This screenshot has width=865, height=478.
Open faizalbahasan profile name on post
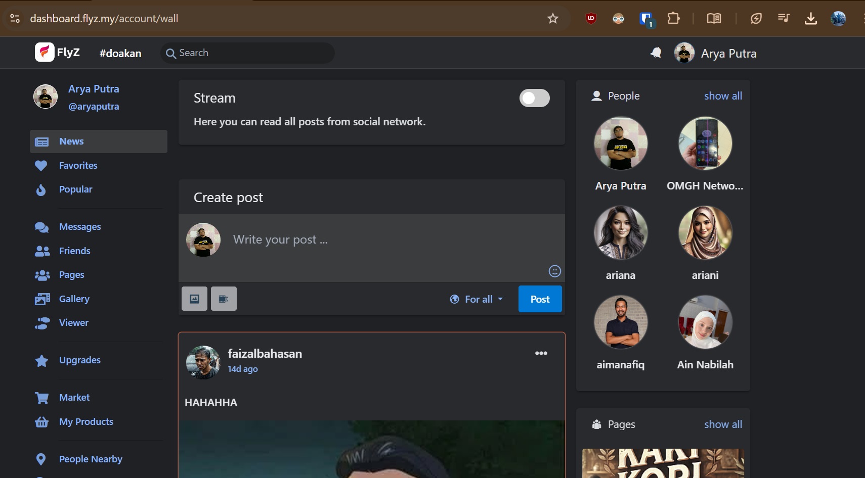pos(265,354)
